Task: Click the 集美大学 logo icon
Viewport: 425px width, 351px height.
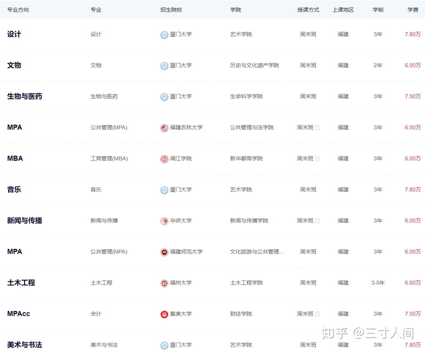Action: click(164, 315)
